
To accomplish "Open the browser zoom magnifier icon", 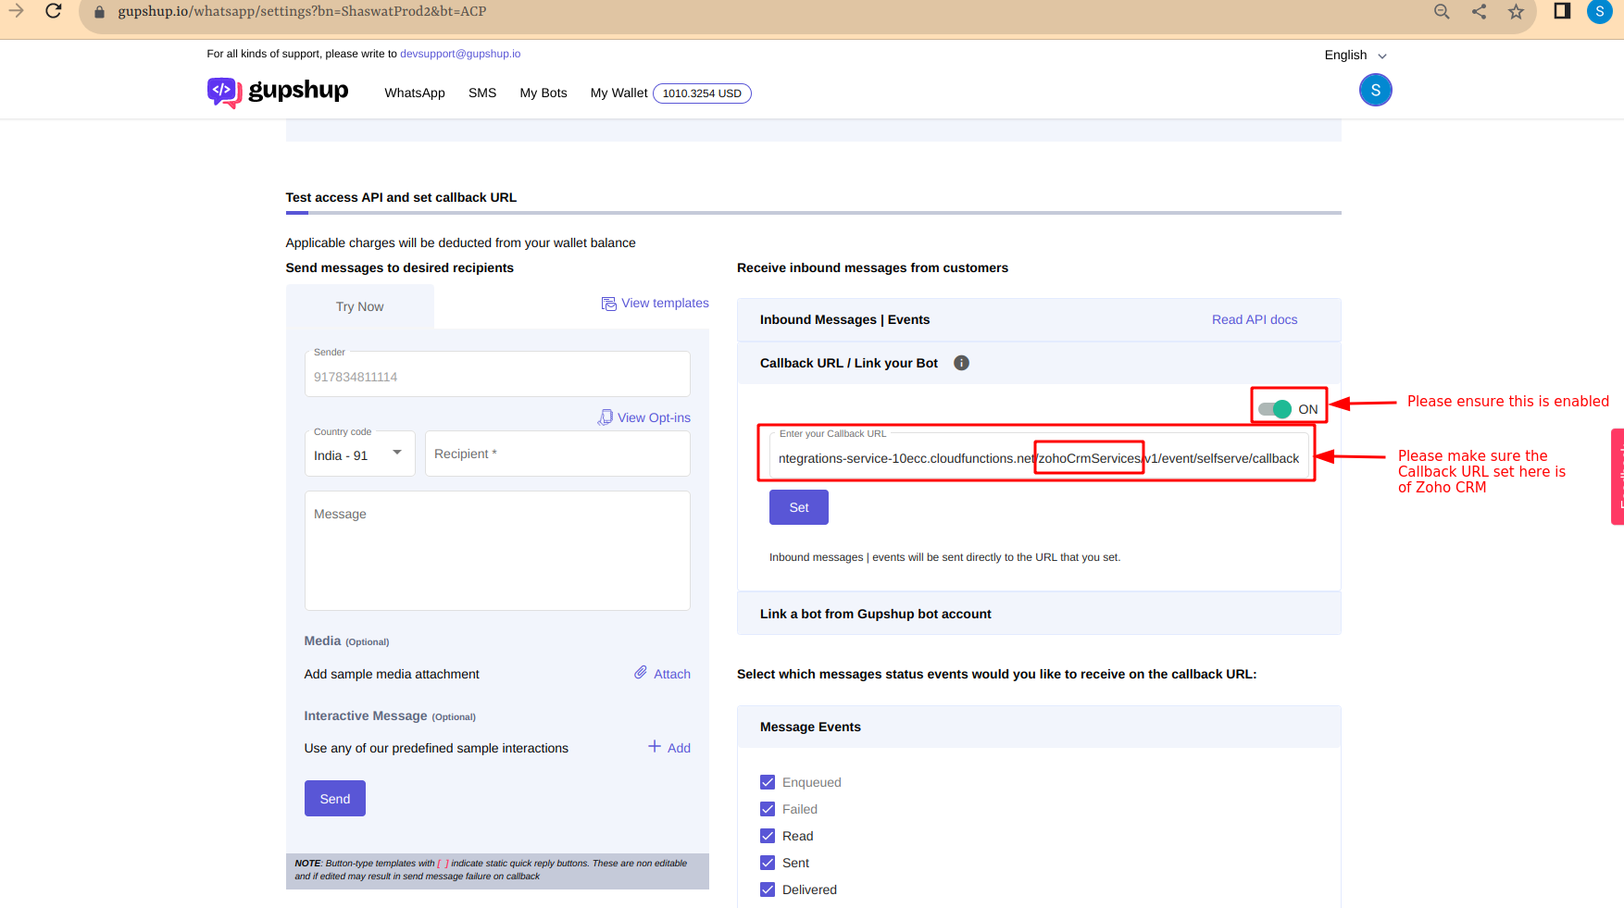I will [x=1442, y=12].
